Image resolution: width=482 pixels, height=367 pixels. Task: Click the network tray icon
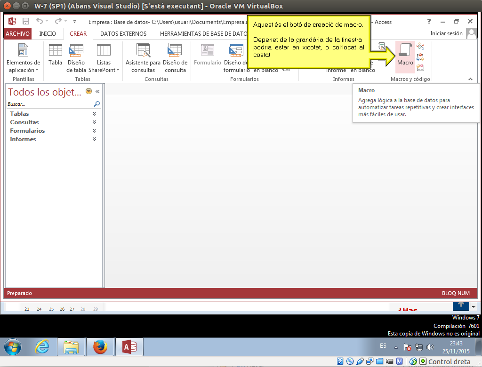pyautogui.click(x=418, y=347)
